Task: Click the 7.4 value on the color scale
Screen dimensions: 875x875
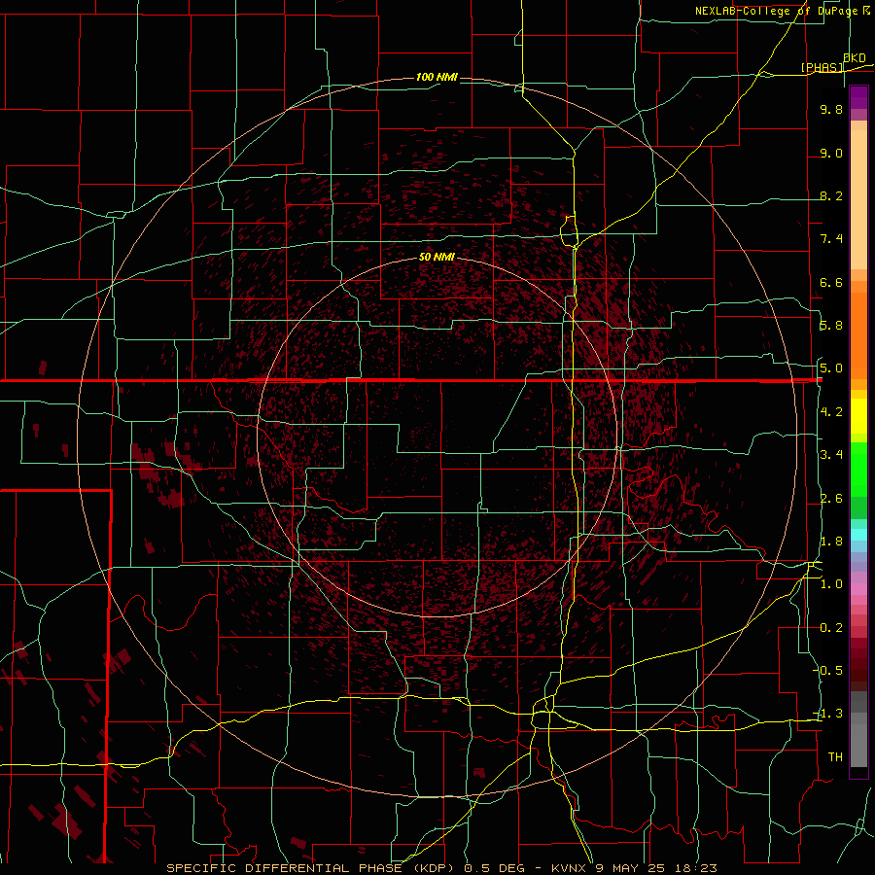Action: point(831,239)
